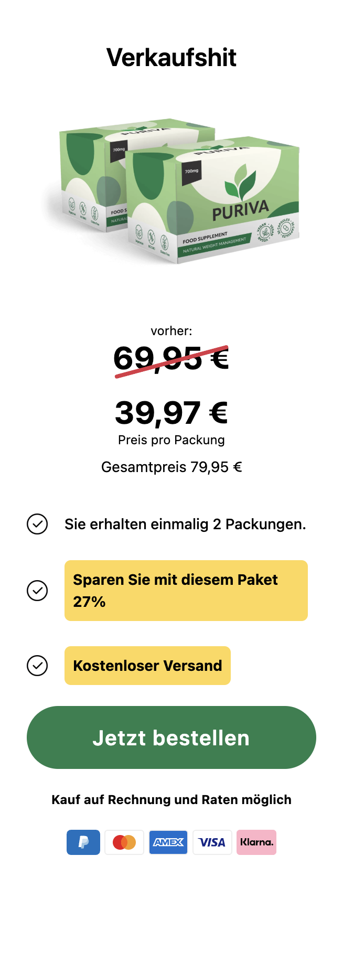
Task: Click 'Sie erhalten einmalig 2 Packungen' text
Action: 185,524
